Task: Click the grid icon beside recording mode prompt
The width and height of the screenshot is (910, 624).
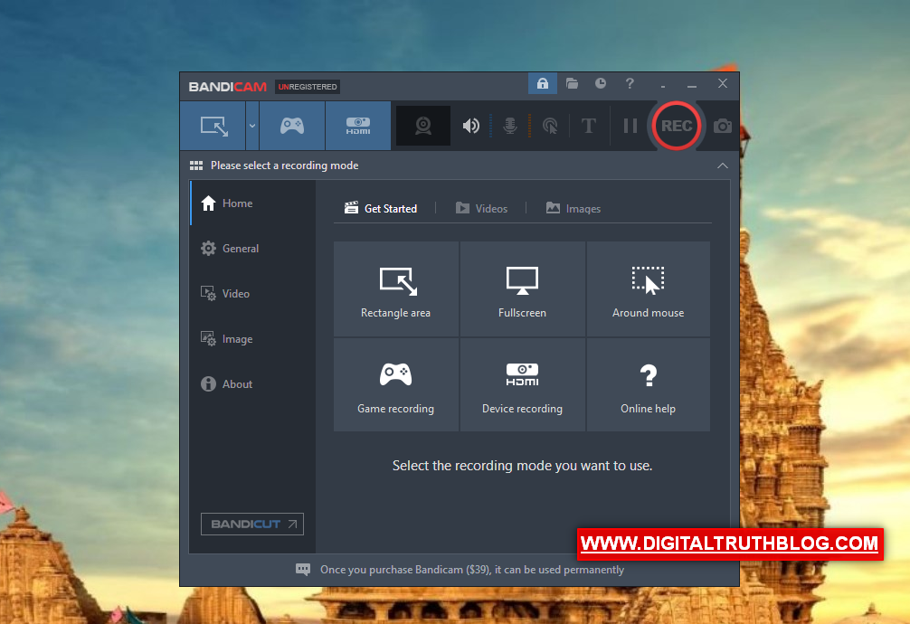Action: click(196, 166)
